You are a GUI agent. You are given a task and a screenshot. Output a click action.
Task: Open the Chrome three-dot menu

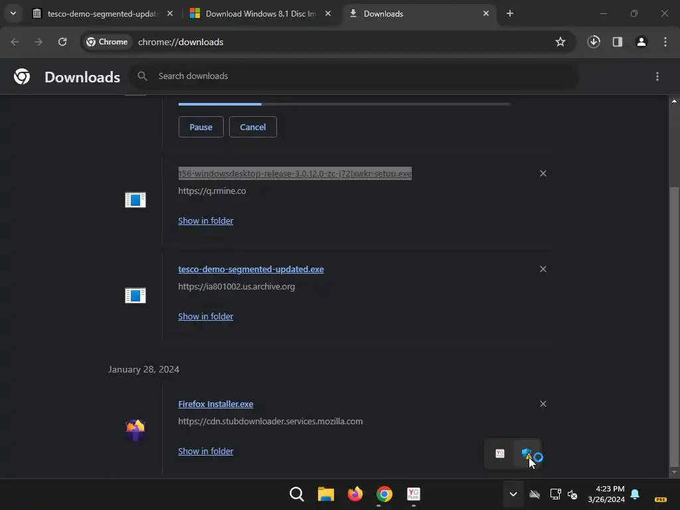click(x=665, y=42)
